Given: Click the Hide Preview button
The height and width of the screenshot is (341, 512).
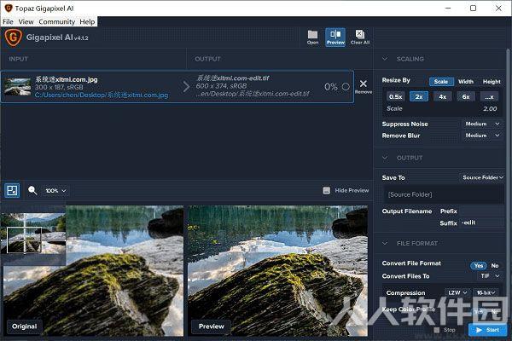Looking at the screenshot, I should pos(346,190).
